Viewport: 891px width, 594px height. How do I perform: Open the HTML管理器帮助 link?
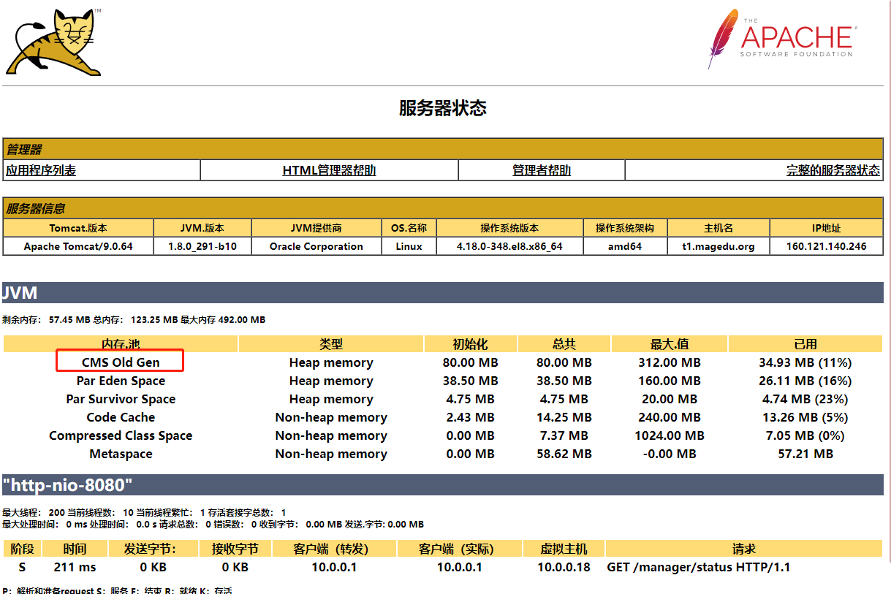pyautogui.click(x=329, y=170)
